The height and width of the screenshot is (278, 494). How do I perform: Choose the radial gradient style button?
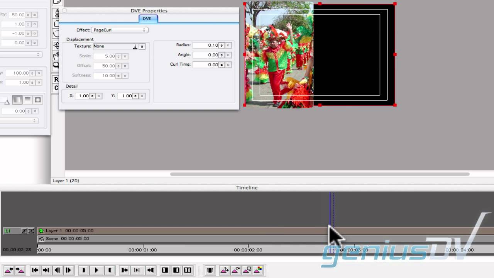point(38,100)
